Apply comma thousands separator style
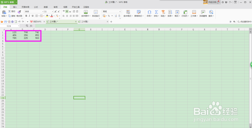 click(x=112, y=16)
